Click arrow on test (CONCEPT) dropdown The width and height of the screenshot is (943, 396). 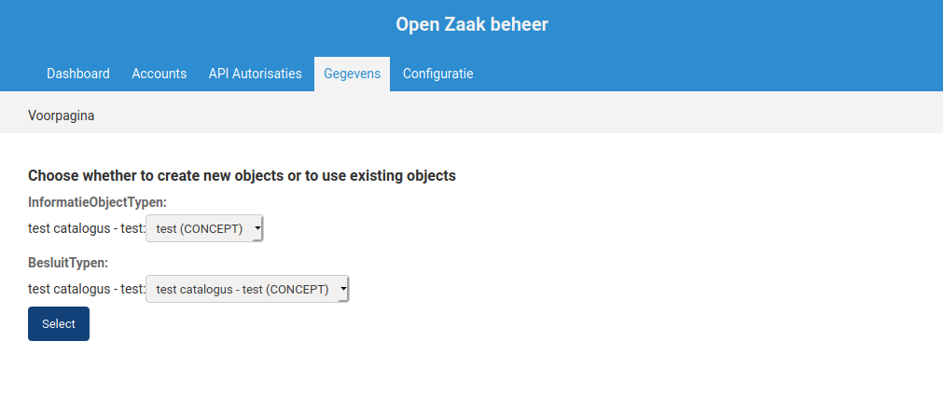[x=257, y=228]
